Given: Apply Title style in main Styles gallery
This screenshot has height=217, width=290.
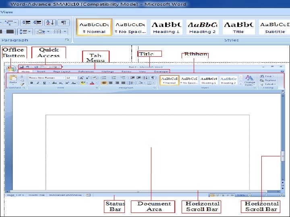Looking at the screenshot, I should (x=238, y=27).
